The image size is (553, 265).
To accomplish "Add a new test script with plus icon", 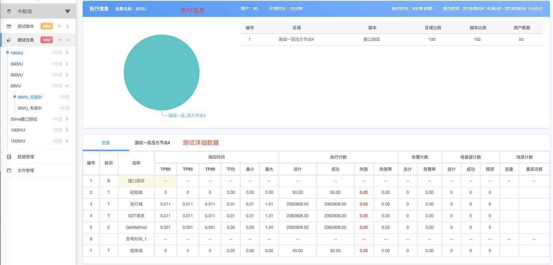I will pos(60,26).
